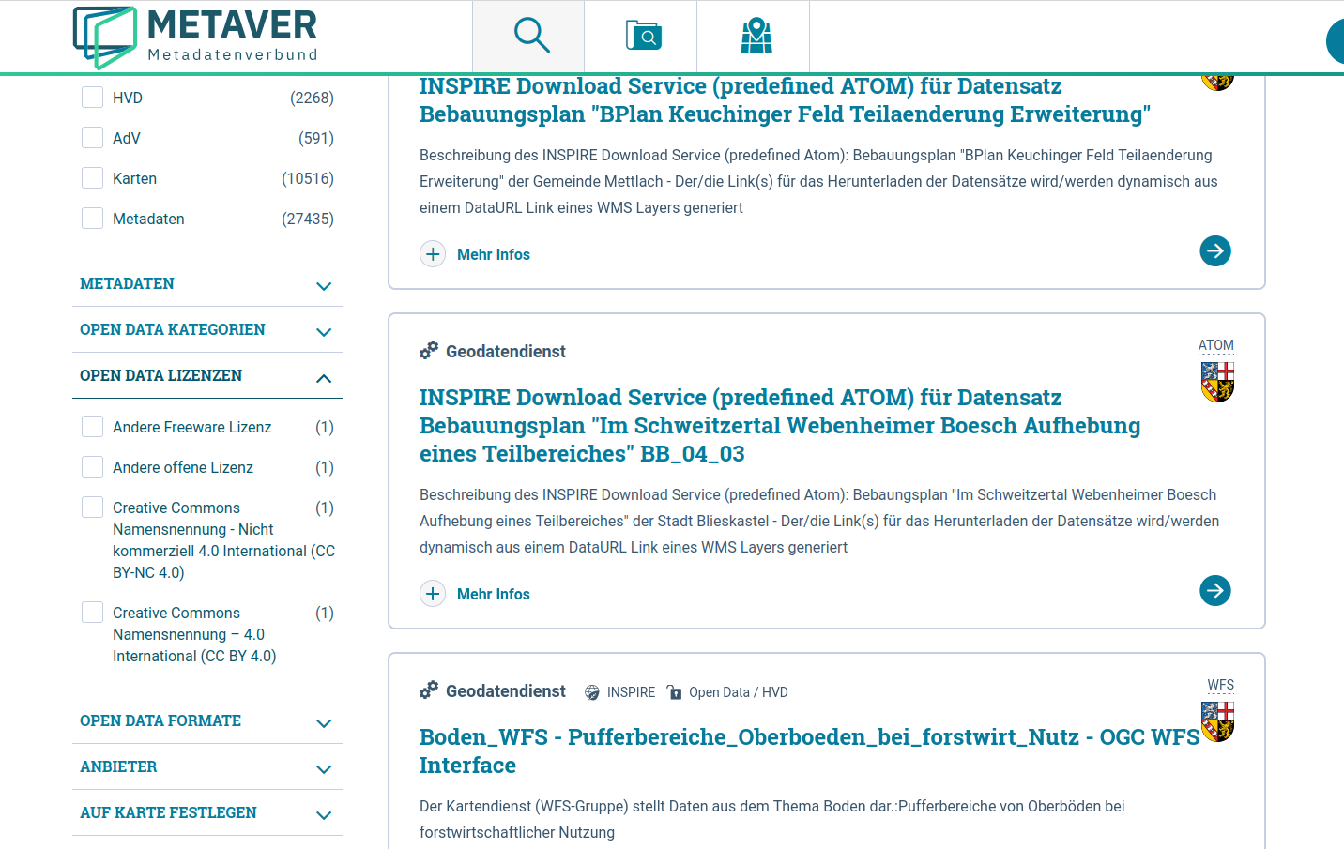The width and height of the screenshot is (1344, 849).
Task: Open arrow button for Schweitzertal result
Action: [x=1215, y=590]
